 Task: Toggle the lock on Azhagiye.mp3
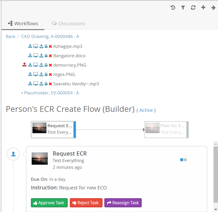46,46
